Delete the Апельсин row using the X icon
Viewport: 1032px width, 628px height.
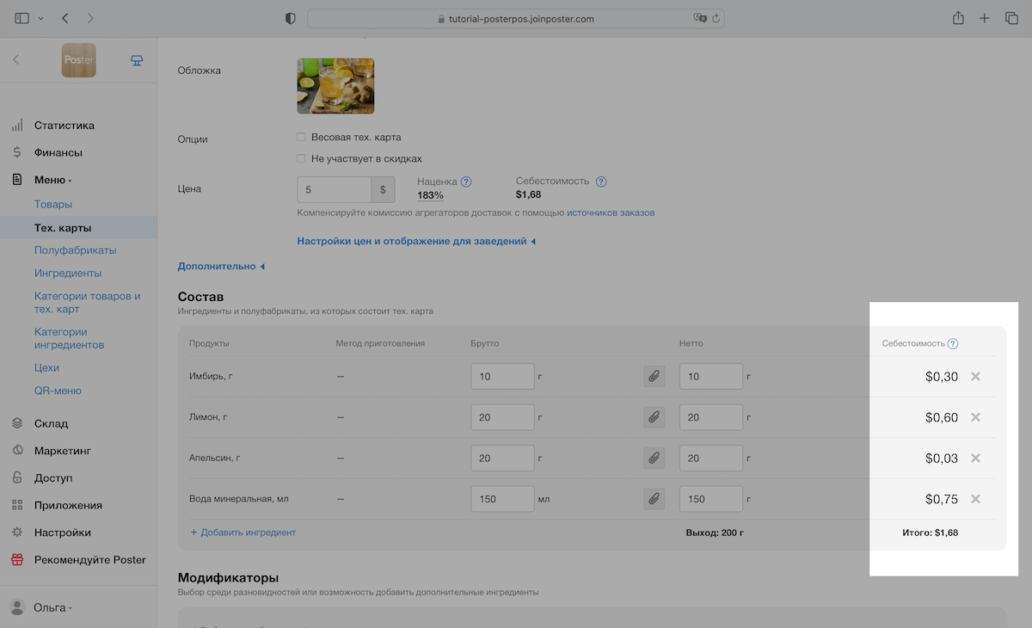[975, 459]
